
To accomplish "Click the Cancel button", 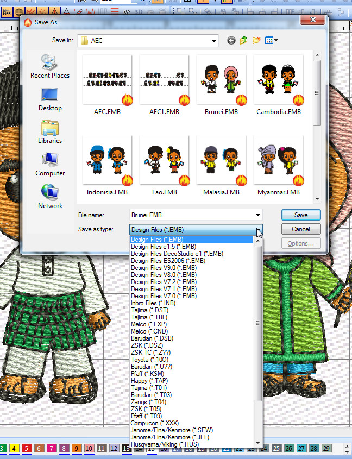I will [301, 229].
